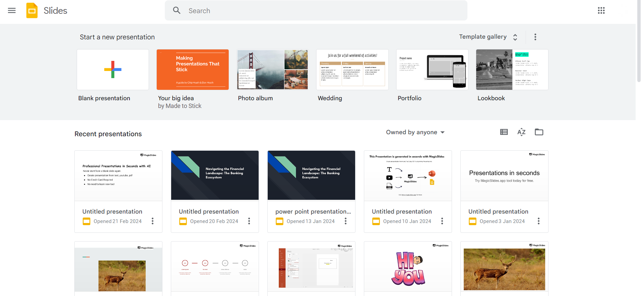Screen dimensions: 642x296
Task: Click the Wedding label
Action: 330,98
